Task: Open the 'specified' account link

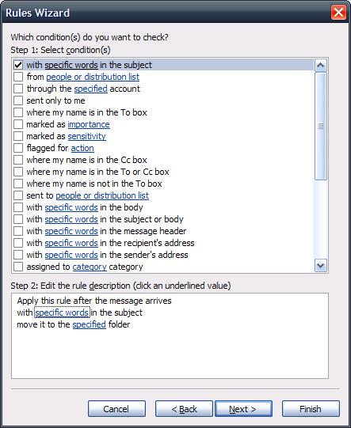Action: (90, 89)
